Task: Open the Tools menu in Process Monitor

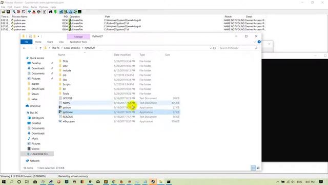Action: (34, 7)
